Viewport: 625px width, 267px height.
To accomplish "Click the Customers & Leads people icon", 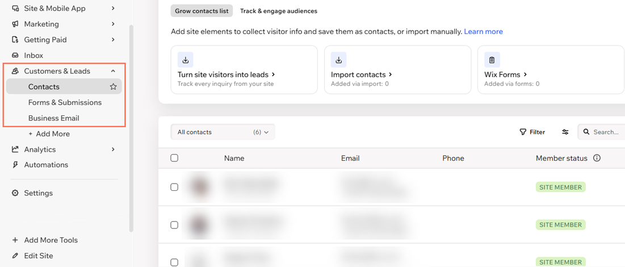I will [x=15, y=71].
